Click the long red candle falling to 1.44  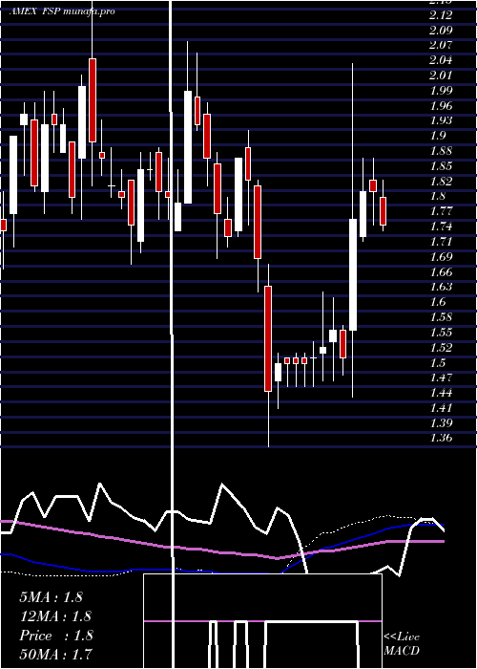pyautogui.click(x=268, y=338)
